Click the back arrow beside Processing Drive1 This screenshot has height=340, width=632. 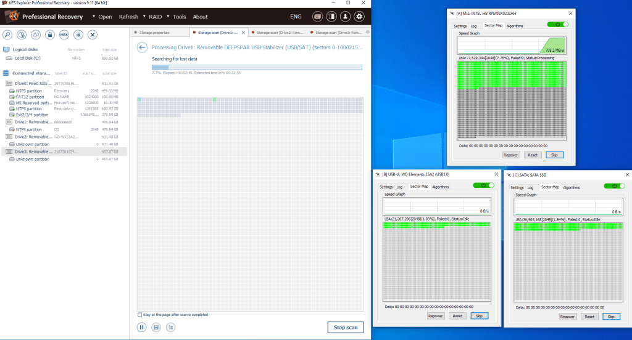click(x=142, y=47)
